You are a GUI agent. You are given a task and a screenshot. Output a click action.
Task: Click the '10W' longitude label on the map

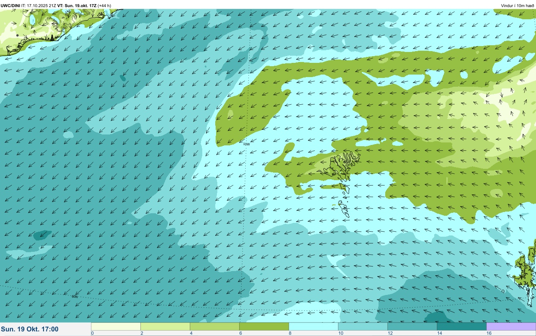coord(247,144)
